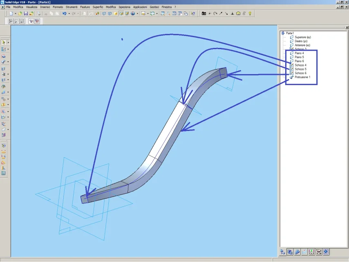Select Piano 6 in the tree
The height and width of the screenshot is (262, 349).
click(299, 61)
